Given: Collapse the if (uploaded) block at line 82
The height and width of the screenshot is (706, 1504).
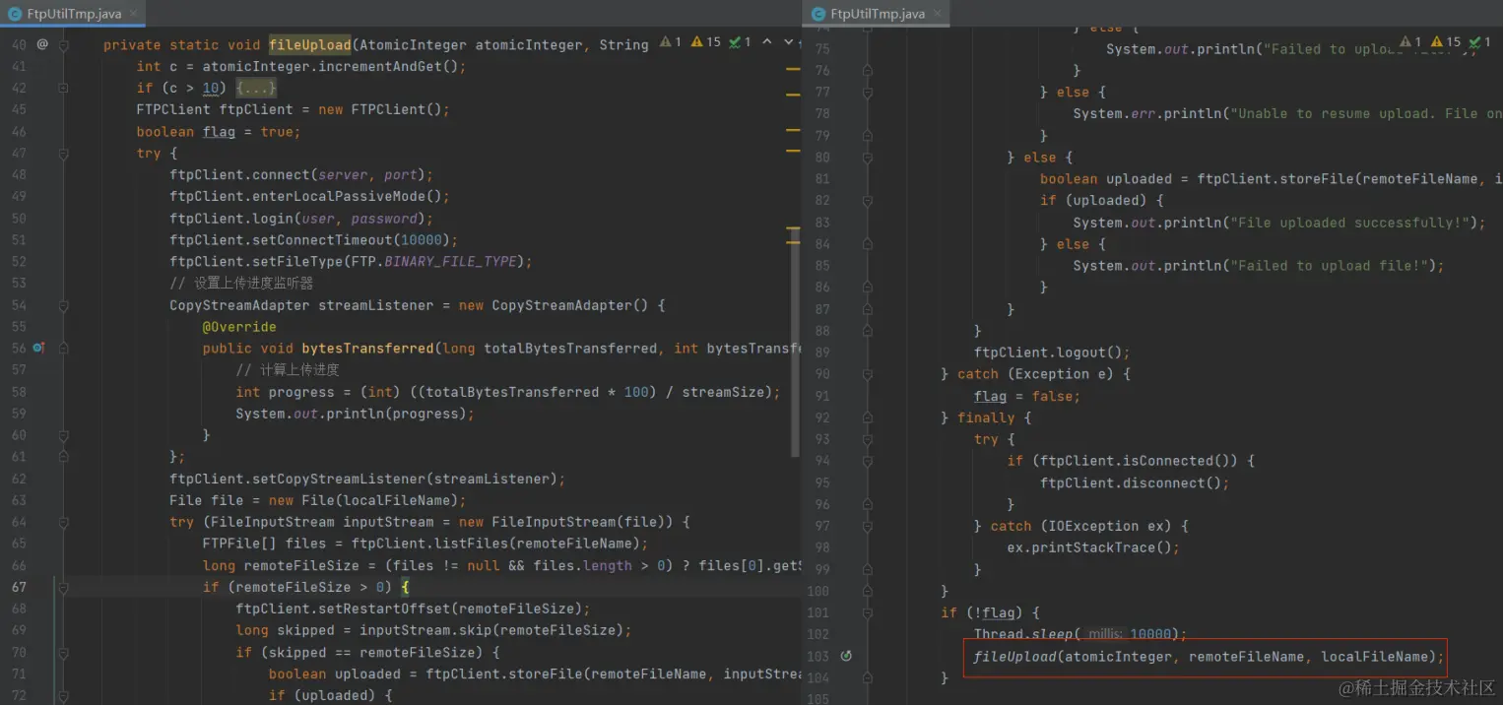Looking at the screenshot, I should point(868,201).
